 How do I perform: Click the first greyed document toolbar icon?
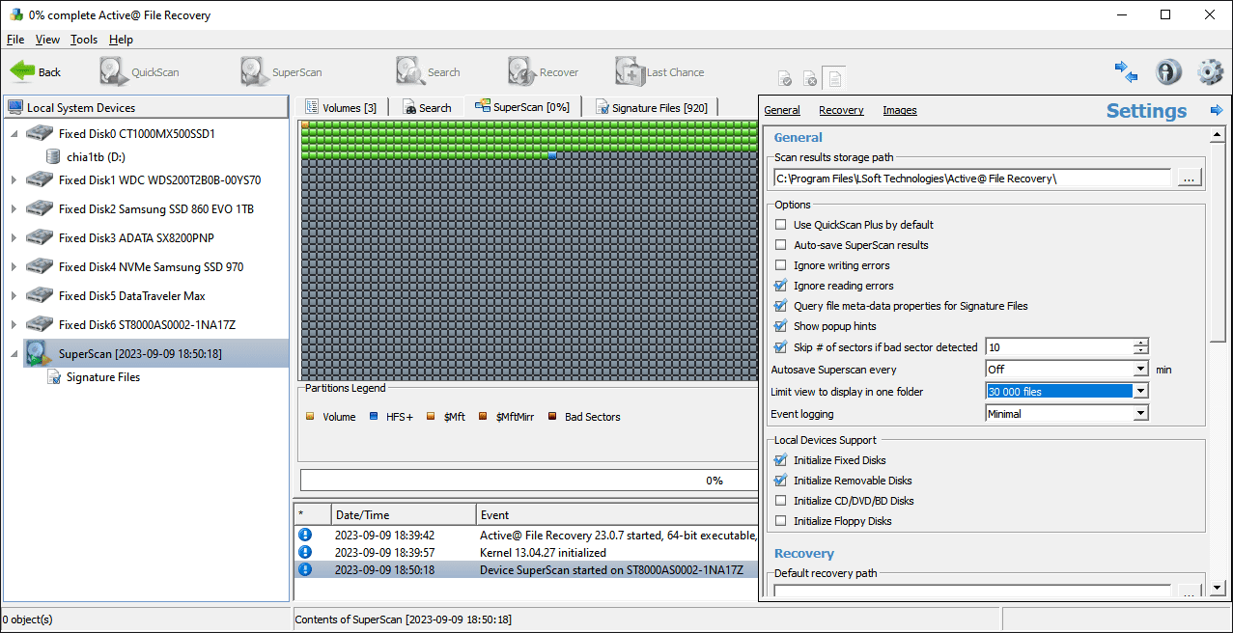(x=785, y=79)
